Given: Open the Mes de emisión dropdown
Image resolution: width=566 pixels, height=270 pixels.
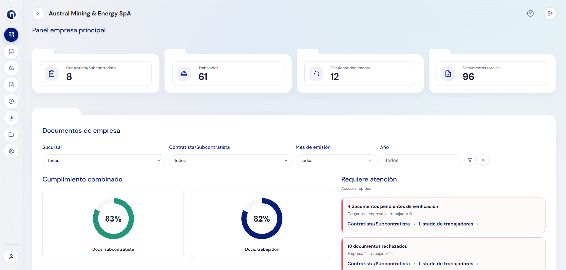Looking at the screenshot, I should click(x=336, y=160).
